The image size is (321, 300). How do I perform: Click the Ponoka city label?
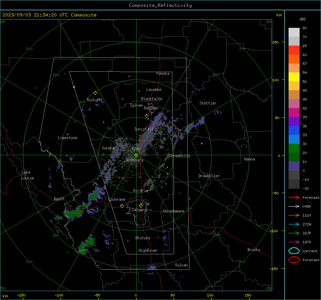pyautogui.click(x=163, y=73)
